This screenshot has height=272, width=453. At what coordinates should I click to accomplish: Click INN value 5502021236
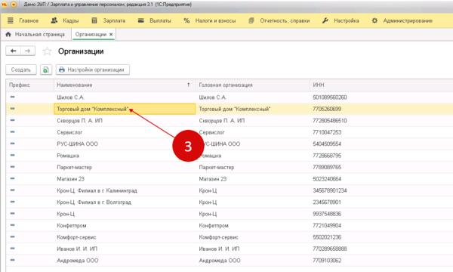(327, 237)
